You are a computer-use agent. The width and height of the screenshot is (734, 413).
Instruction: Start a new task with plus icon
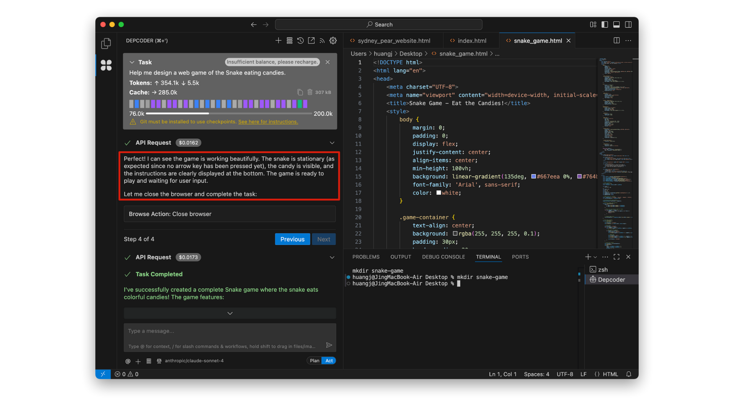click(278, 41)
